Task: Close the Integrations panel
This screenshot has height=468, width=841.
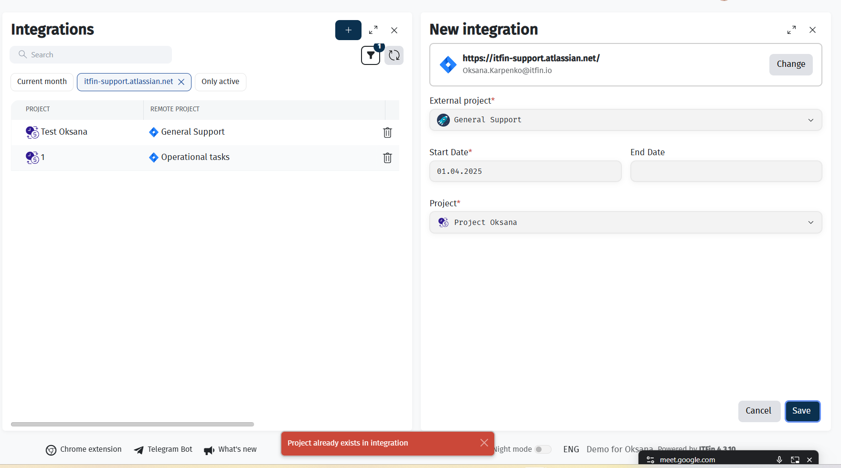Action: tap(394, 30)
